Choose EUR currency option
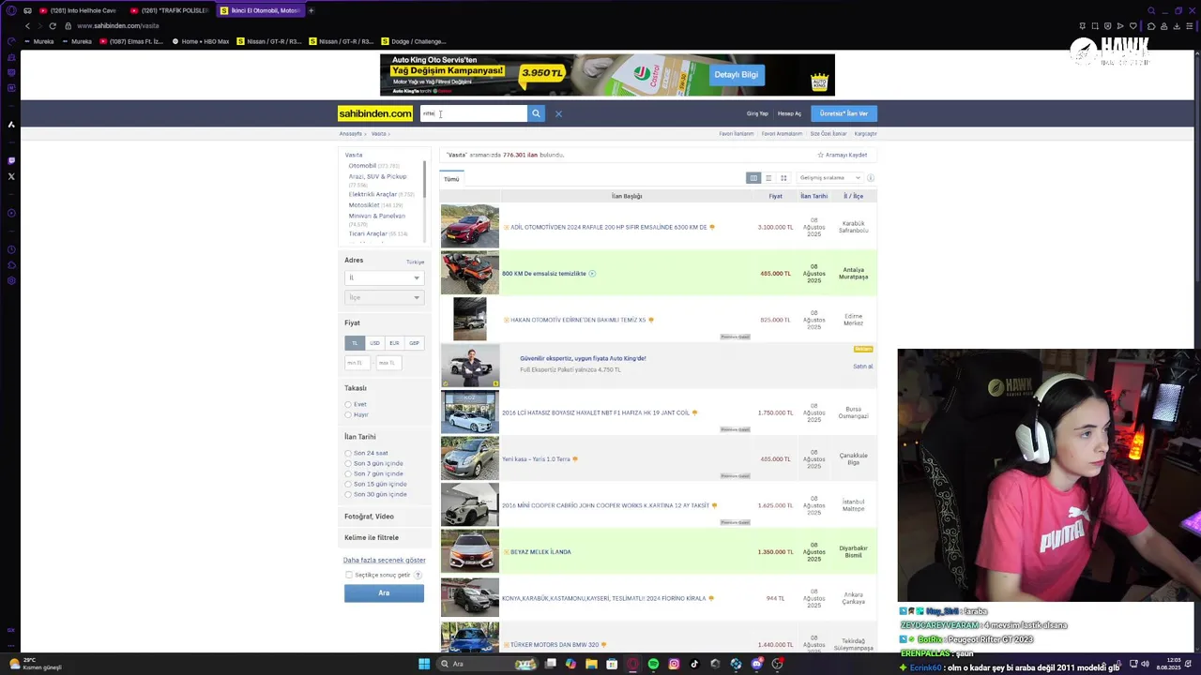 [x=394, y=343]
